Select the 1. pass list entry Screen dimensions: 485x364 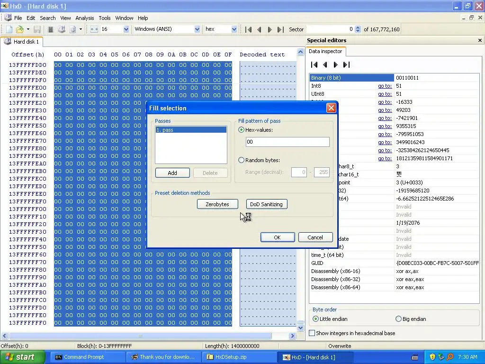click(191, 130)
